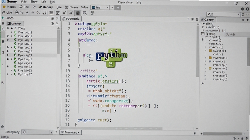Click the "Gleany" toolbar button
Viewport: 250px width, 140px height.
point(72,7)
